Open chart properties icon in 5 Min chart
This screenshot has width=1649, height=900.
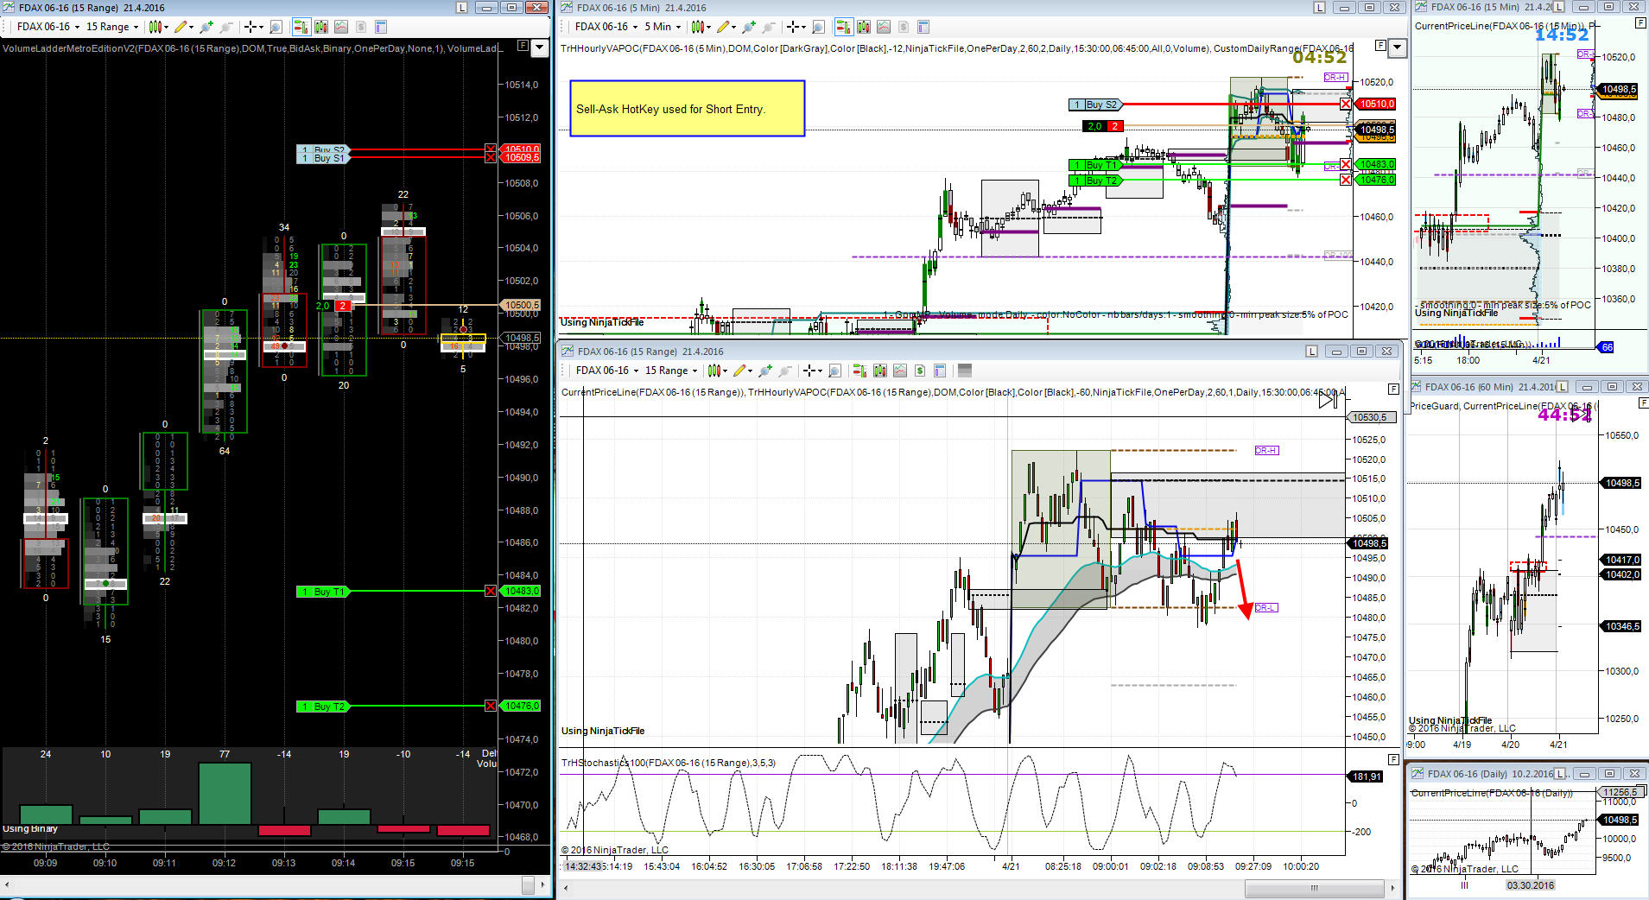tap(923, 27)
